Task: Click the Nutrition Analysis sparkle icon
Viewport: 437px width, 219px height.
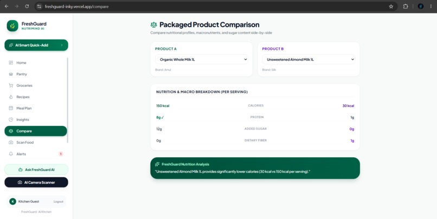Action: 157,164
